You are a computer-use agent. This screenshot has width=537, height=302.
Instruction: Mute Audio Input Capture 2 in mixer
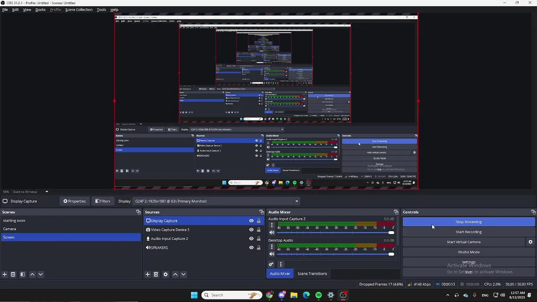click(272, 232)
